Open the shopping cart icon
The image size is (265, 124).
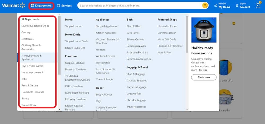click(x=258, y=5)
